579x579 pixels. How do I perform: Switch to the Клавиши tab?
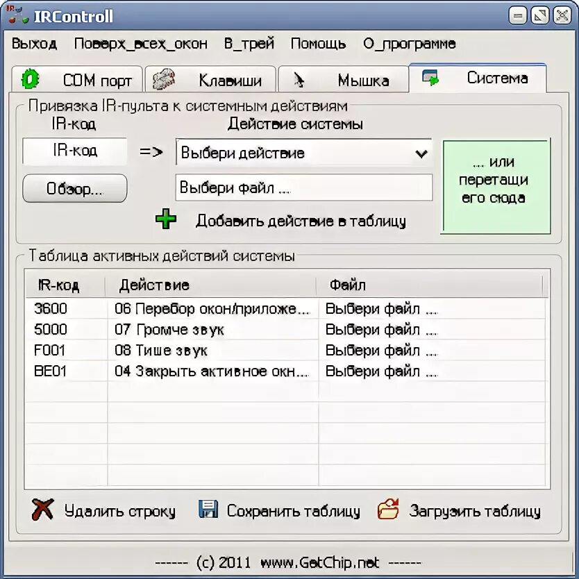click(x=210, y=79)
